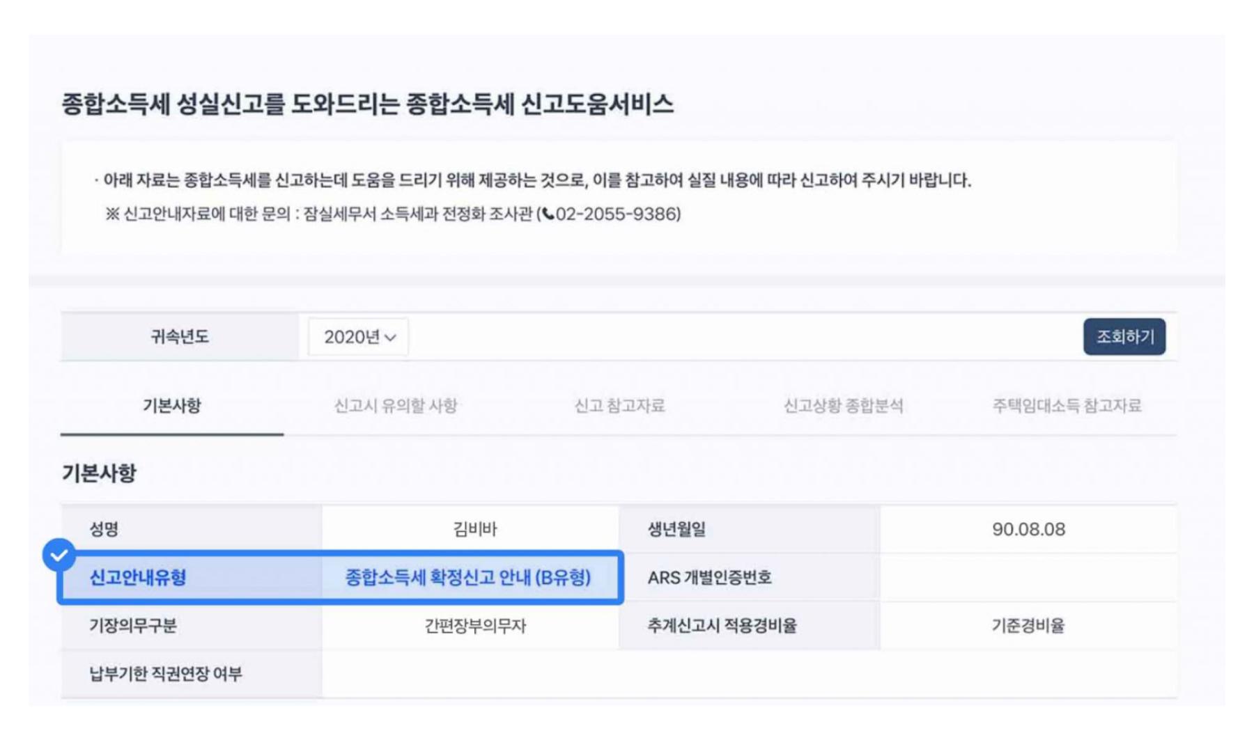Click the phone number 02-2055-9386
1254x740 pixels.
coord(617,214)
